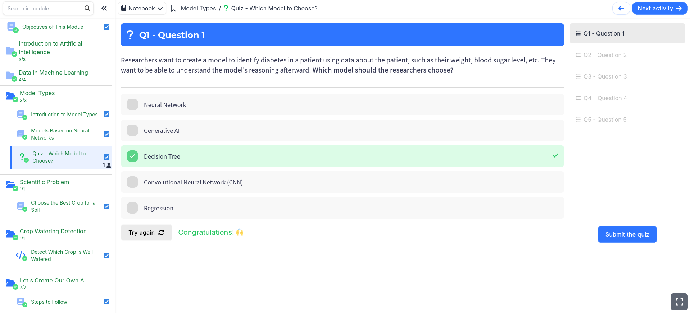Click the participant count person icon
This screenshot has width=690, height=313.
tap(109, 165)
